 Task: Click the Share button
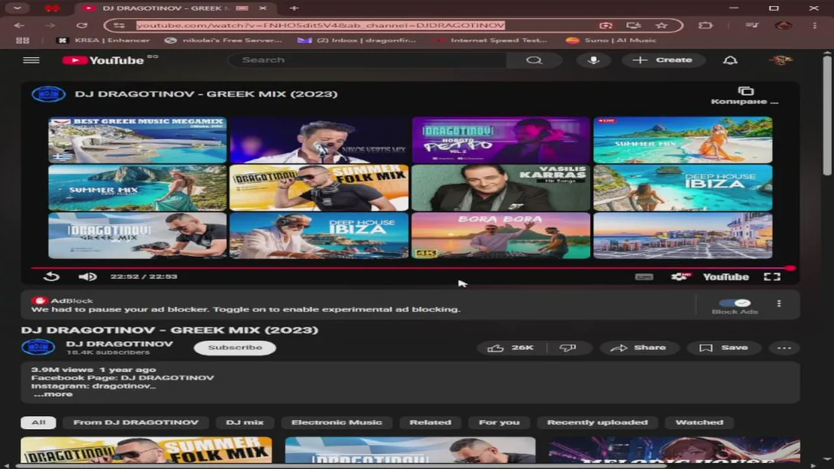[x=639, y=348]
